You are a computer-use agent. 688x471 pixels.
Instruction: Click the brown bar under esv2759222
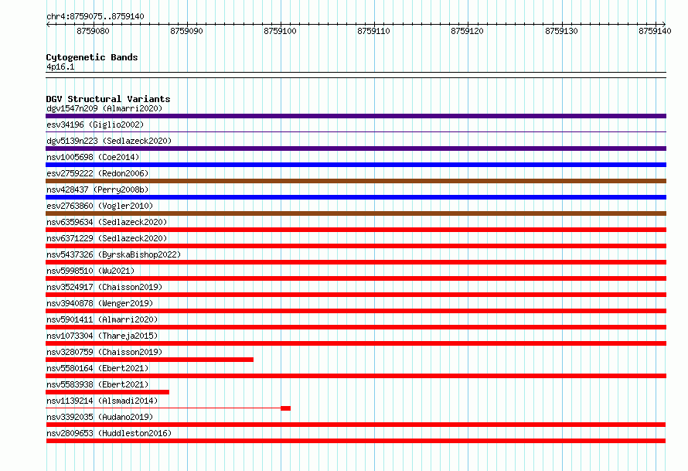pyautogui.click(x=356, y=181)
